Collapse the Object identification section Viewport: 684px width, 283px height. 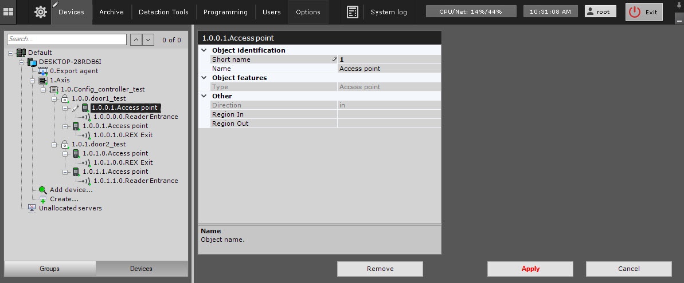pyautogui.click(x=204, y=50)
